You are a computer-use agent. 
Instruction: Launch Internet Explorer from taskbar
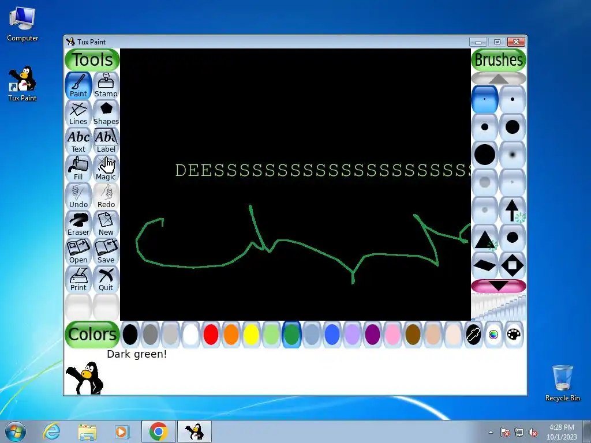tap(51, 431)
